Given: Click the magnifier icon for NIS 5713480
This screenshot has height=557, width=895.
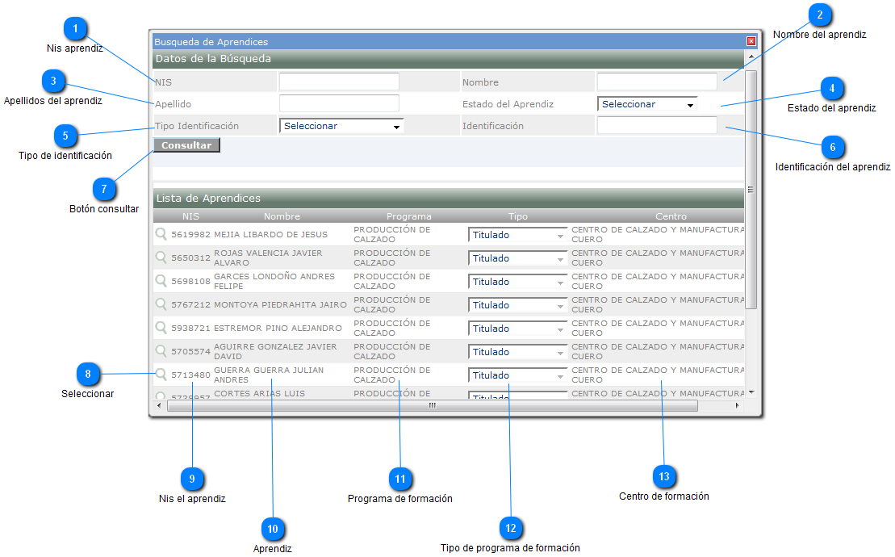Looking at the screenshot, I should [161, 375].
